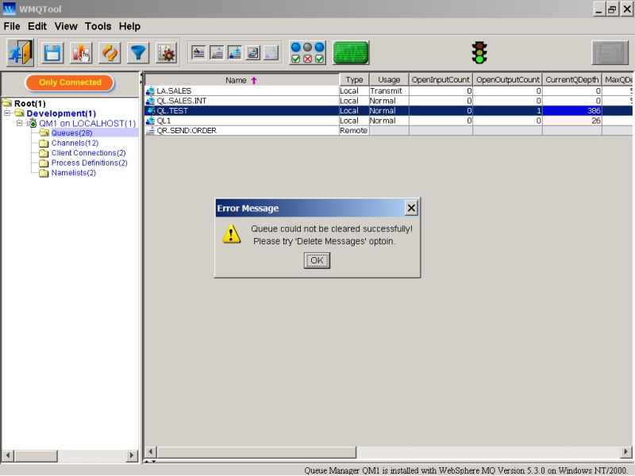The image size is (635, 476).
Task: Select QM1 on LOCALHOST(1) label
Action: coord(87,123)
